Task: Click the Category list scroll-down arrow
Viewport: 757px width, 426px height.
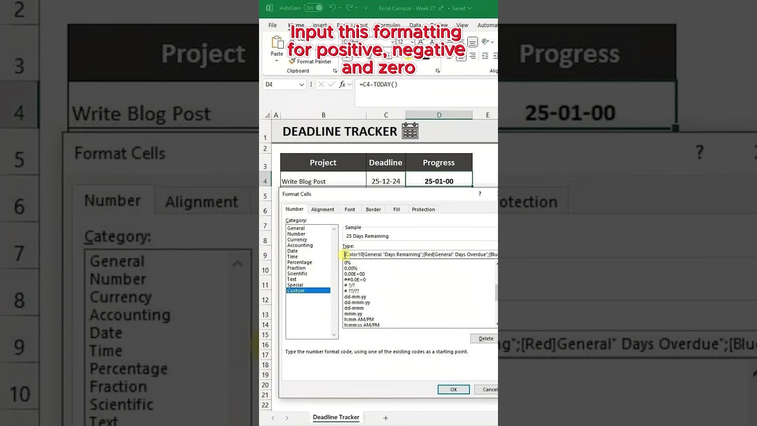Action: coord(334,335)
